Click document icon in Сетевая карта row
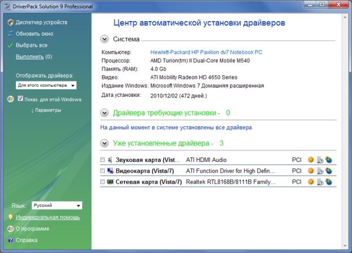 coord(320,182)
